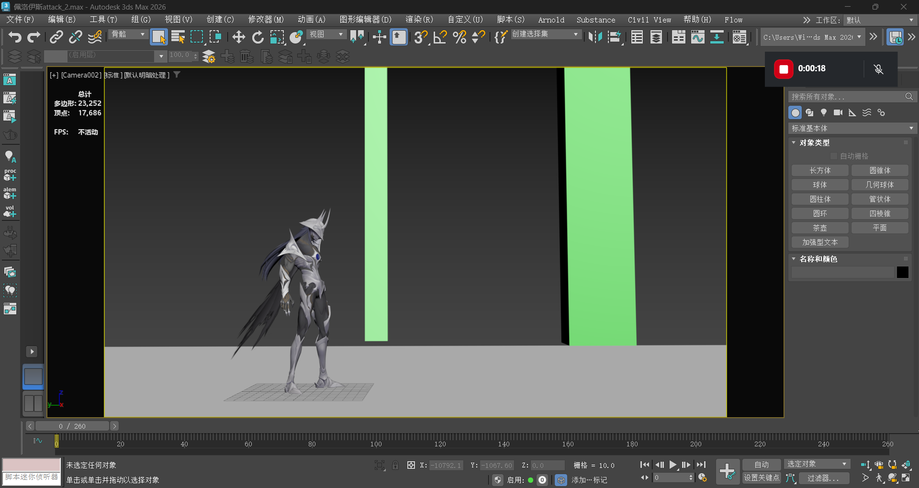Activate the Select and Rotate tool
This screenshot has width=919, height=488.
[x=258, y=37]
